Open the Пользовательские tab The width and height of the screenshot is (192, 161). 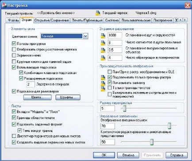tap(136, 20)
